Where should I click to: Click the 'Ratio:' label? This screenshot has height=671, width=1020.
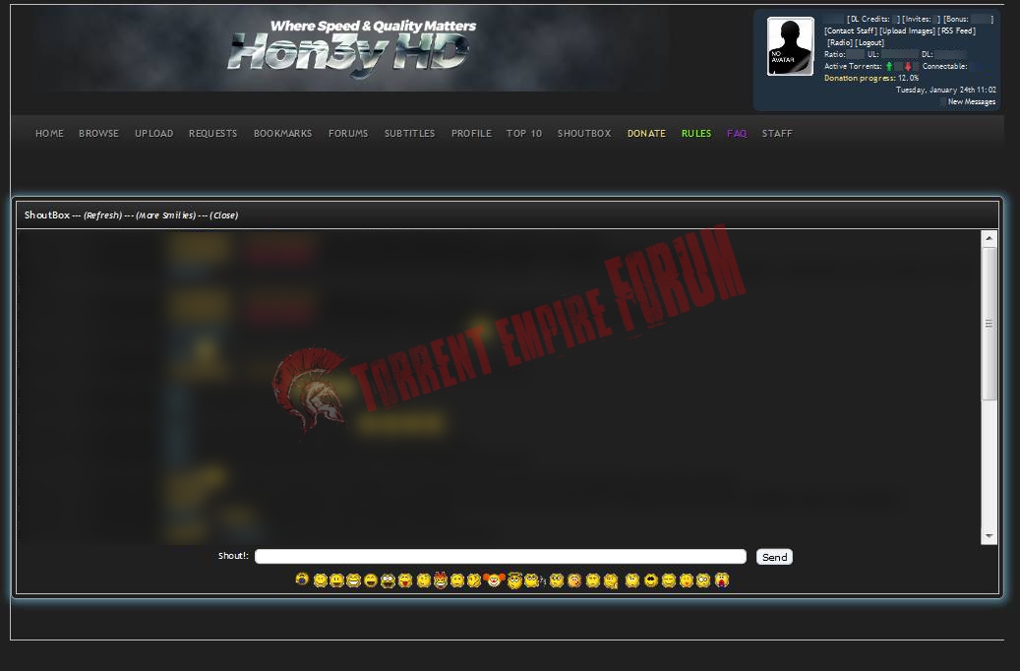[x=835, y=55]
